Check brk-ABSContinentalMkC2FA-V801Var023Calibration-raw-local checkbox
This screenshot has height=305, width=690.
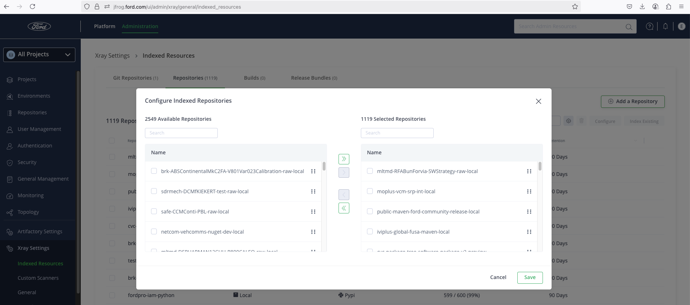tap(154, 171)
